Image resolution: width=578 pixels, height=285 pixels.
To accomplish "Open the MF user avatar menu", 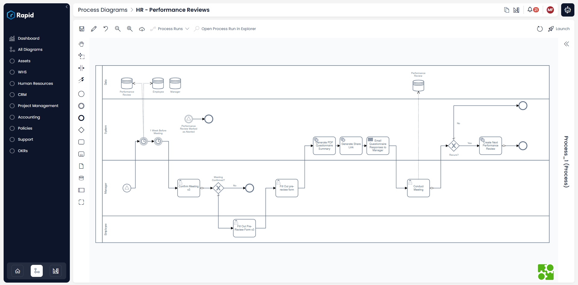I will tap(550, 10).
